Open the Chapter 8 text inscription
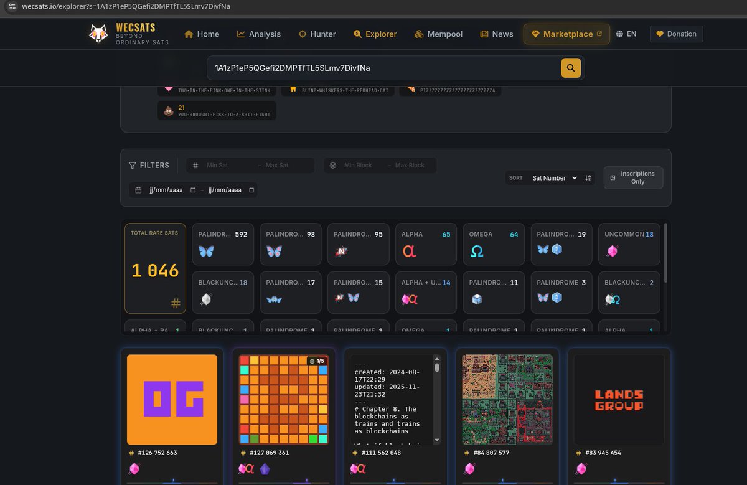Screen dimensions: 747x485 click(x=392, y=399)
